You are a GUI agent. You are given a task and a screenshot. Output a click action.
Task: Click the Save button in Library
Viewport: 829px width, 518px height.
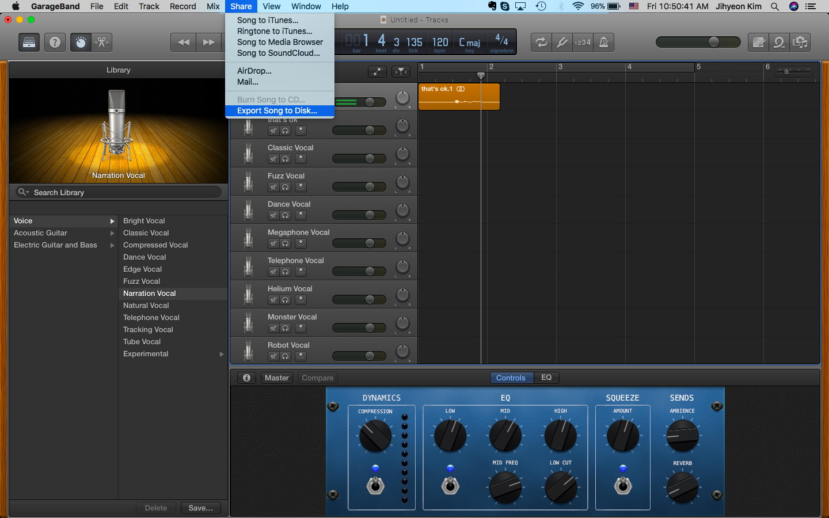coord(200,508)
